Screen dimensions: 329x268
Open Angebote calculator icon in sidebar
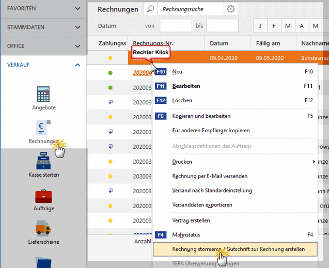point(43,94)
